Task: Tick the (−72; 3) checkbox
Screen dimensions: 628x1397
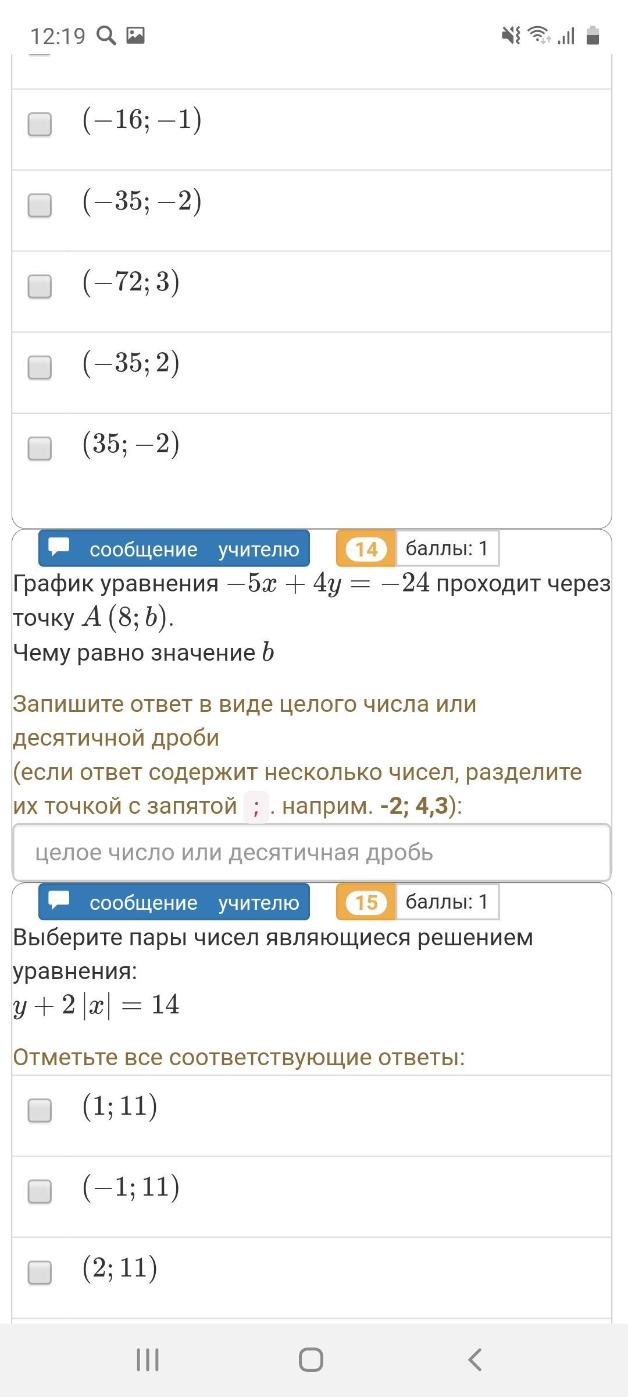Action: (40, 286)
